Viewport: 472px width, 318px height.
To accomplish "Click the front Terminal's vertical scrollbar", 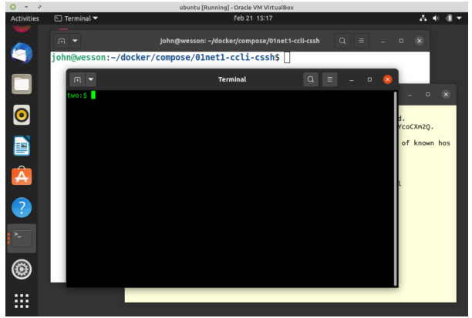I will (x=396, y=185).
